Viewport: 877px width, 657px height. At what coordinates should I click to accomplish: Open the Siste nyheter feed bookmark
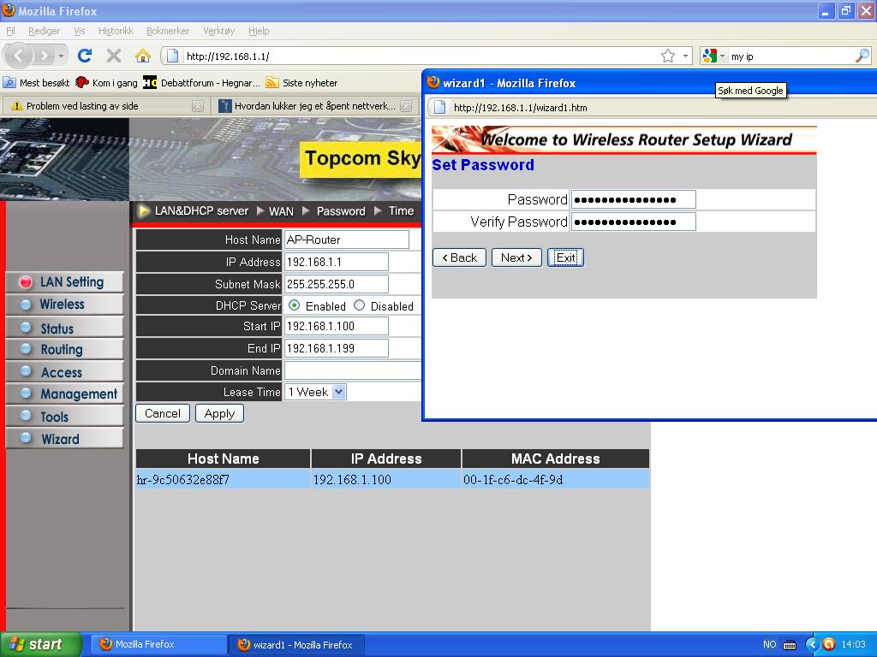coord(302,83)
